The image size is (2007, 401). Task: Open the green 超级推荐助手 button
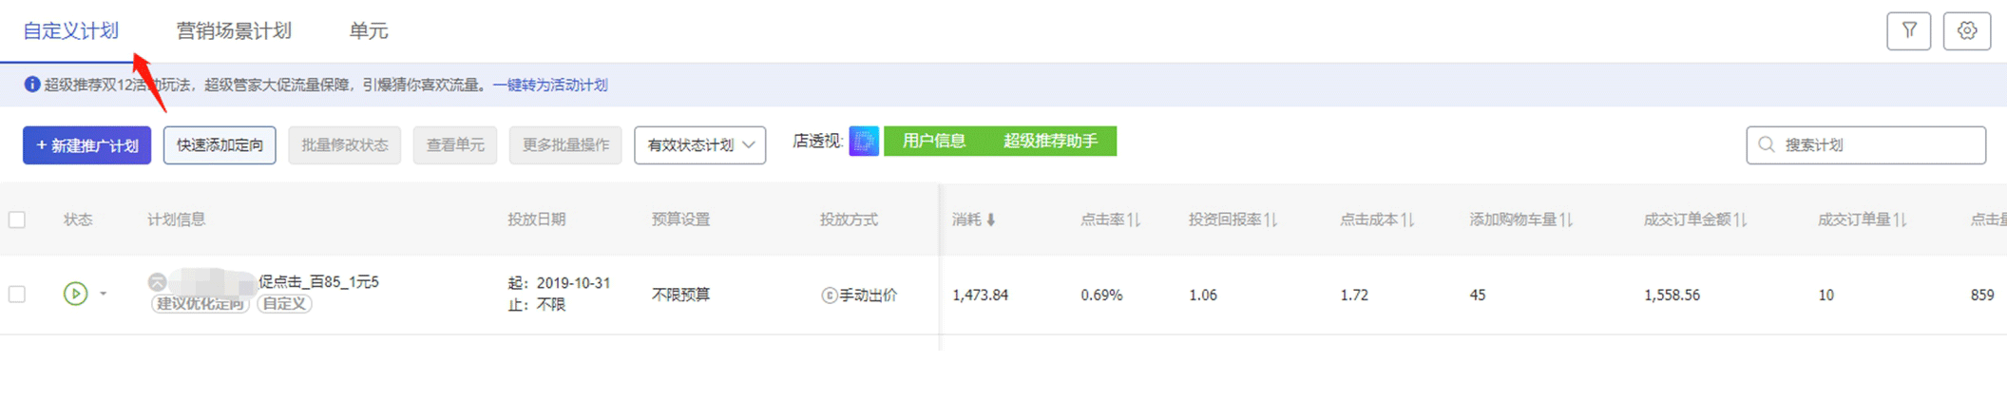point(1050,142)
